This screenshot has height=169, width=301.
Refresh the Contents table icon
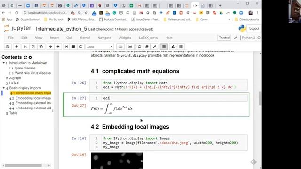point(25,57)
